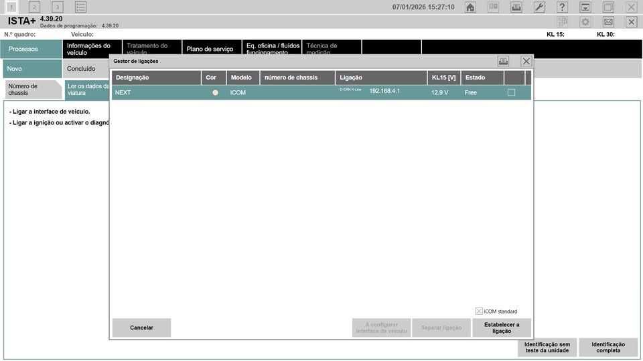Open operation slot 1 in top toolbar
This screenshot has height=361, width=643.
[11, 7]
